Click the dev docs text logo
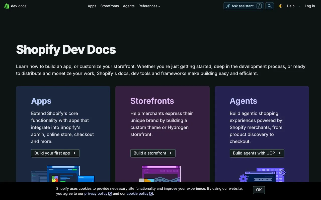Viewport: 321px width, 200px height. [x=19, y=6]
